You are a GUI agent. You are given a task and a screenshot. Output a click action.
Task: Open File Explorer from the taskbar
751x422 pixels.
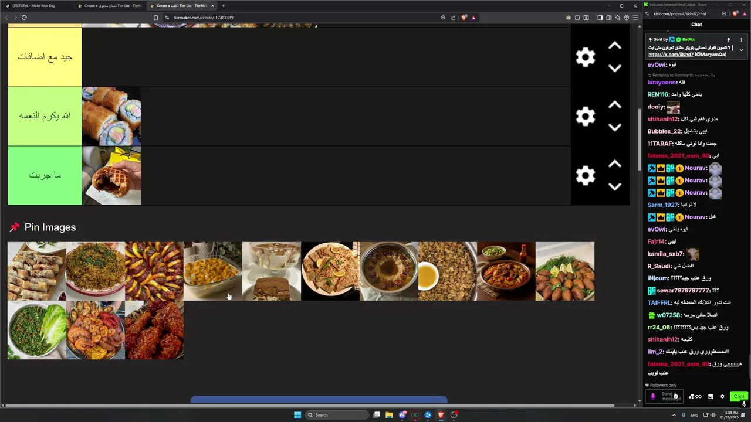coord(389,415)
